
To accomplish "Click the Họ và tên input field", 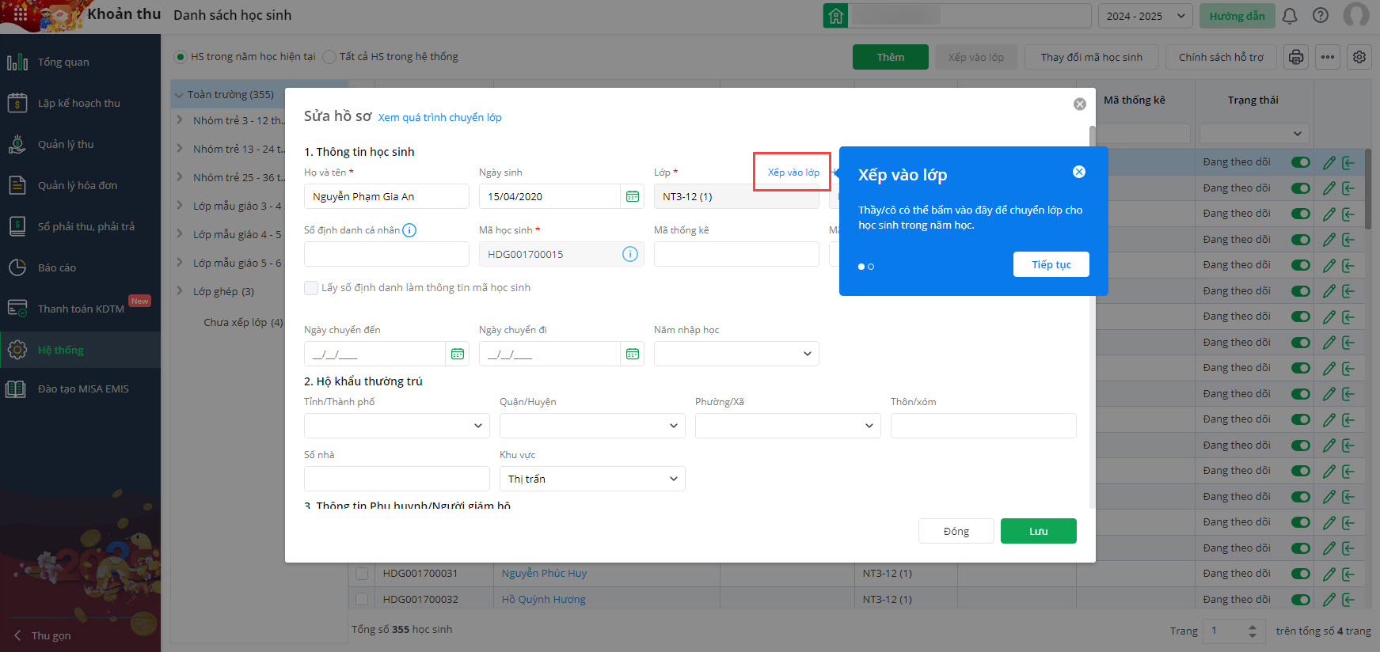I will point(386,196).
